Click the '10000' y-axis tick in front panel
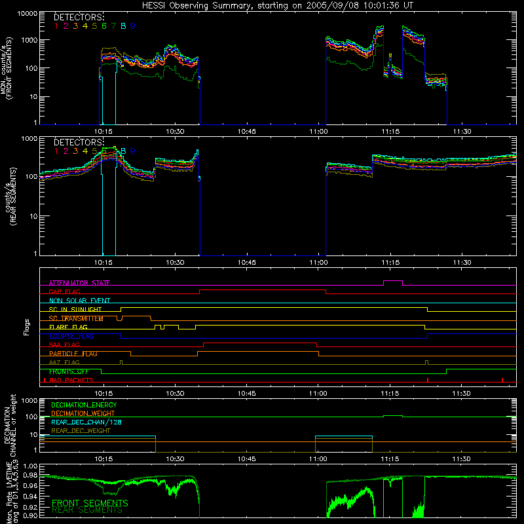This screenshot has height=524, width=524. pos(28,14)
